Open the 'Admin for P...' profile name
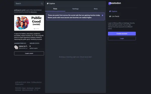Screen dimensions: 151x94 23,46
